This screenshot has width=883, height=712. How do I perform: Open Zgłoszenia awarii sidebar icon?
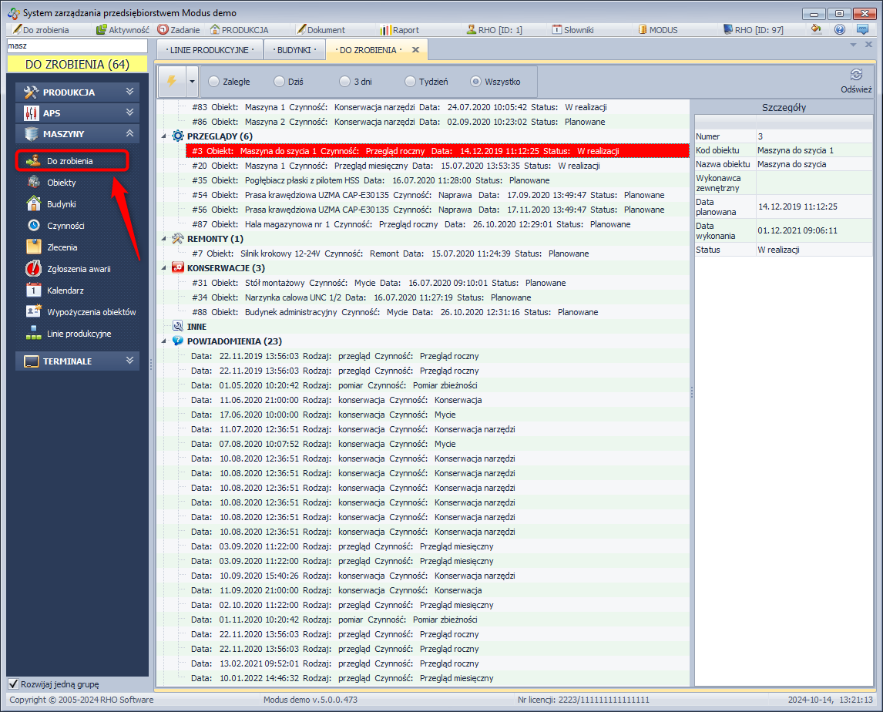pyautogui.click(x=33, y=269)
